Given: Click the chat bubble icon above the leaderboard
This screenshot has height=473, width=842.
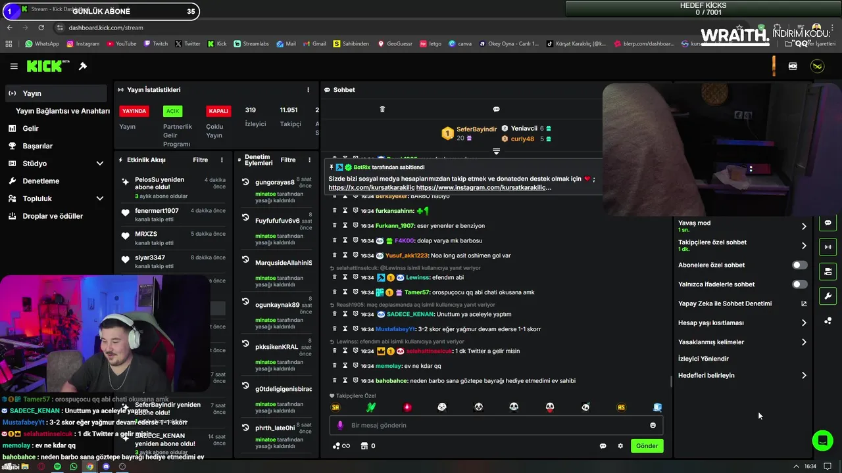Looking at the screenshot, I should 496,109.
